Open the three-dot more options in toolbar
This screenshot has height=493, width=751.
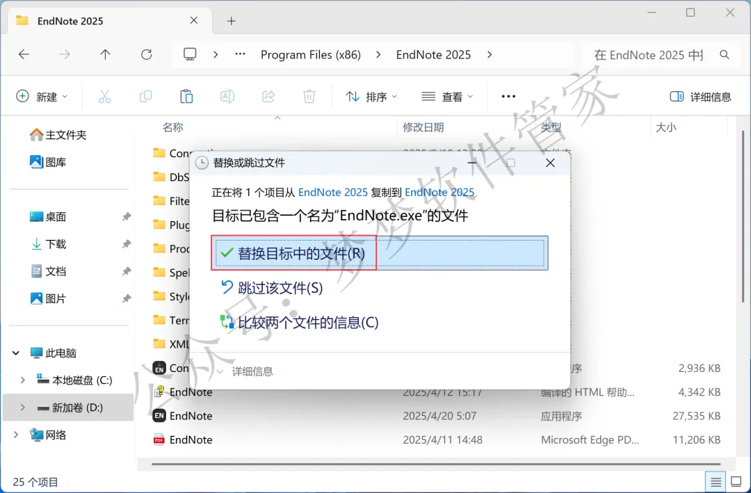(x=508, y=97)
